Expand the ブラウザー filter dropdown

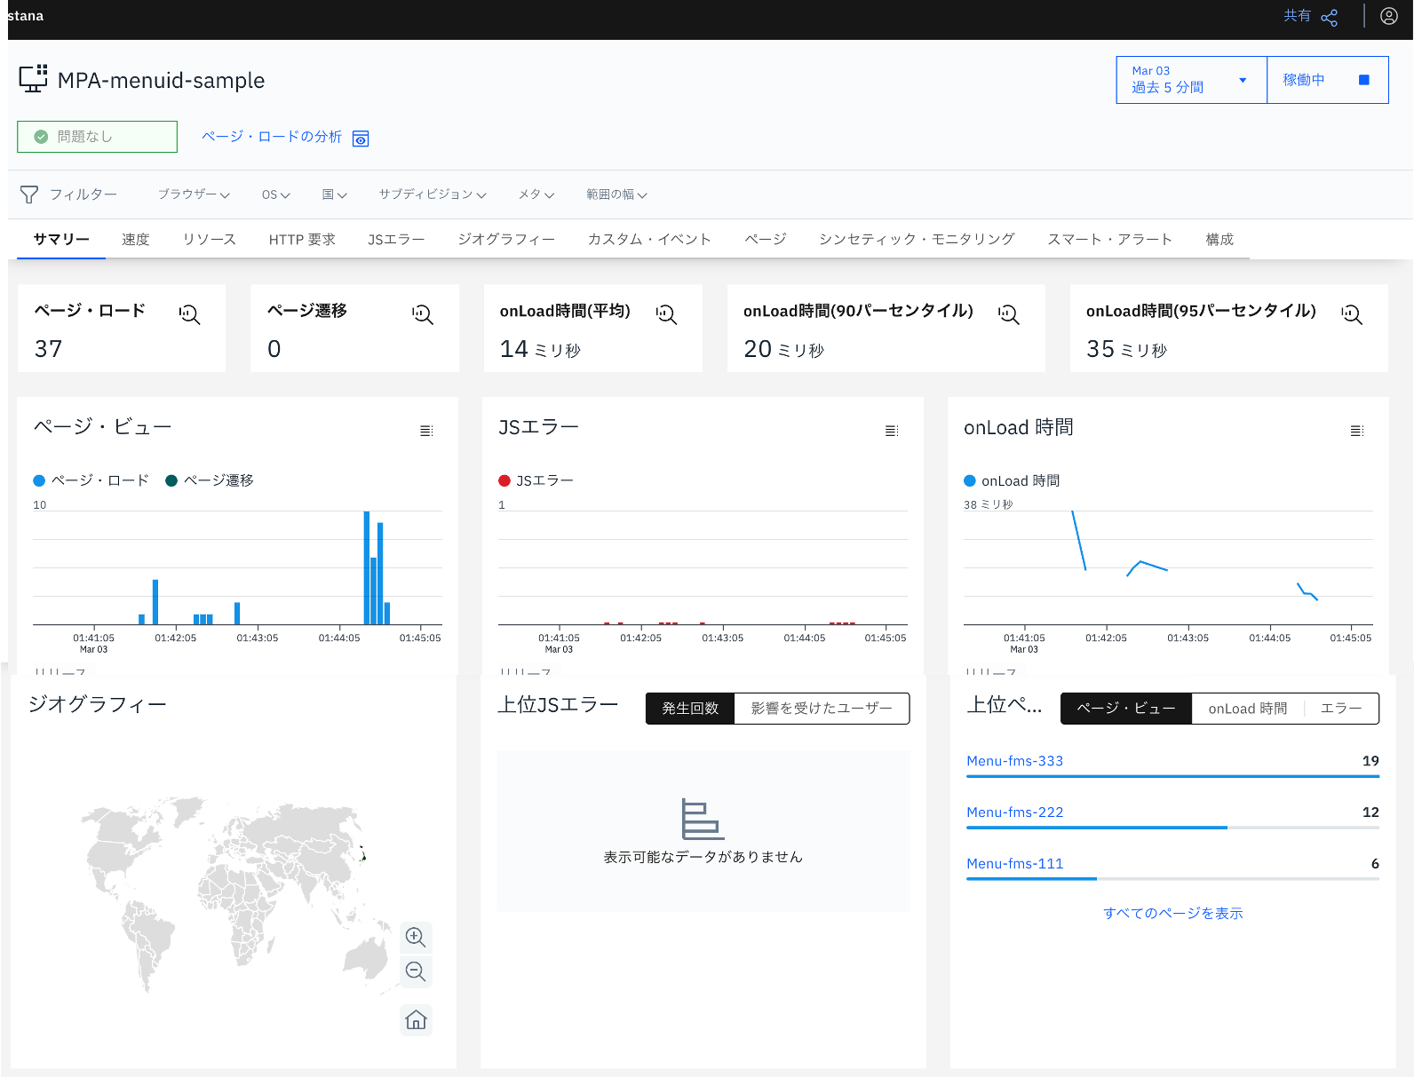[x=194, y=194]
